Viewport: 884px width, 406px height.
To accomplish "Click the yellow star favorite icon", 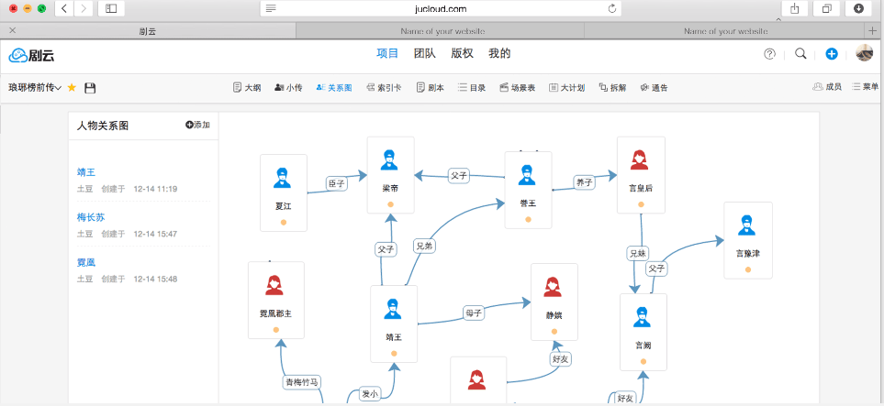I will (x=72, y=88).
